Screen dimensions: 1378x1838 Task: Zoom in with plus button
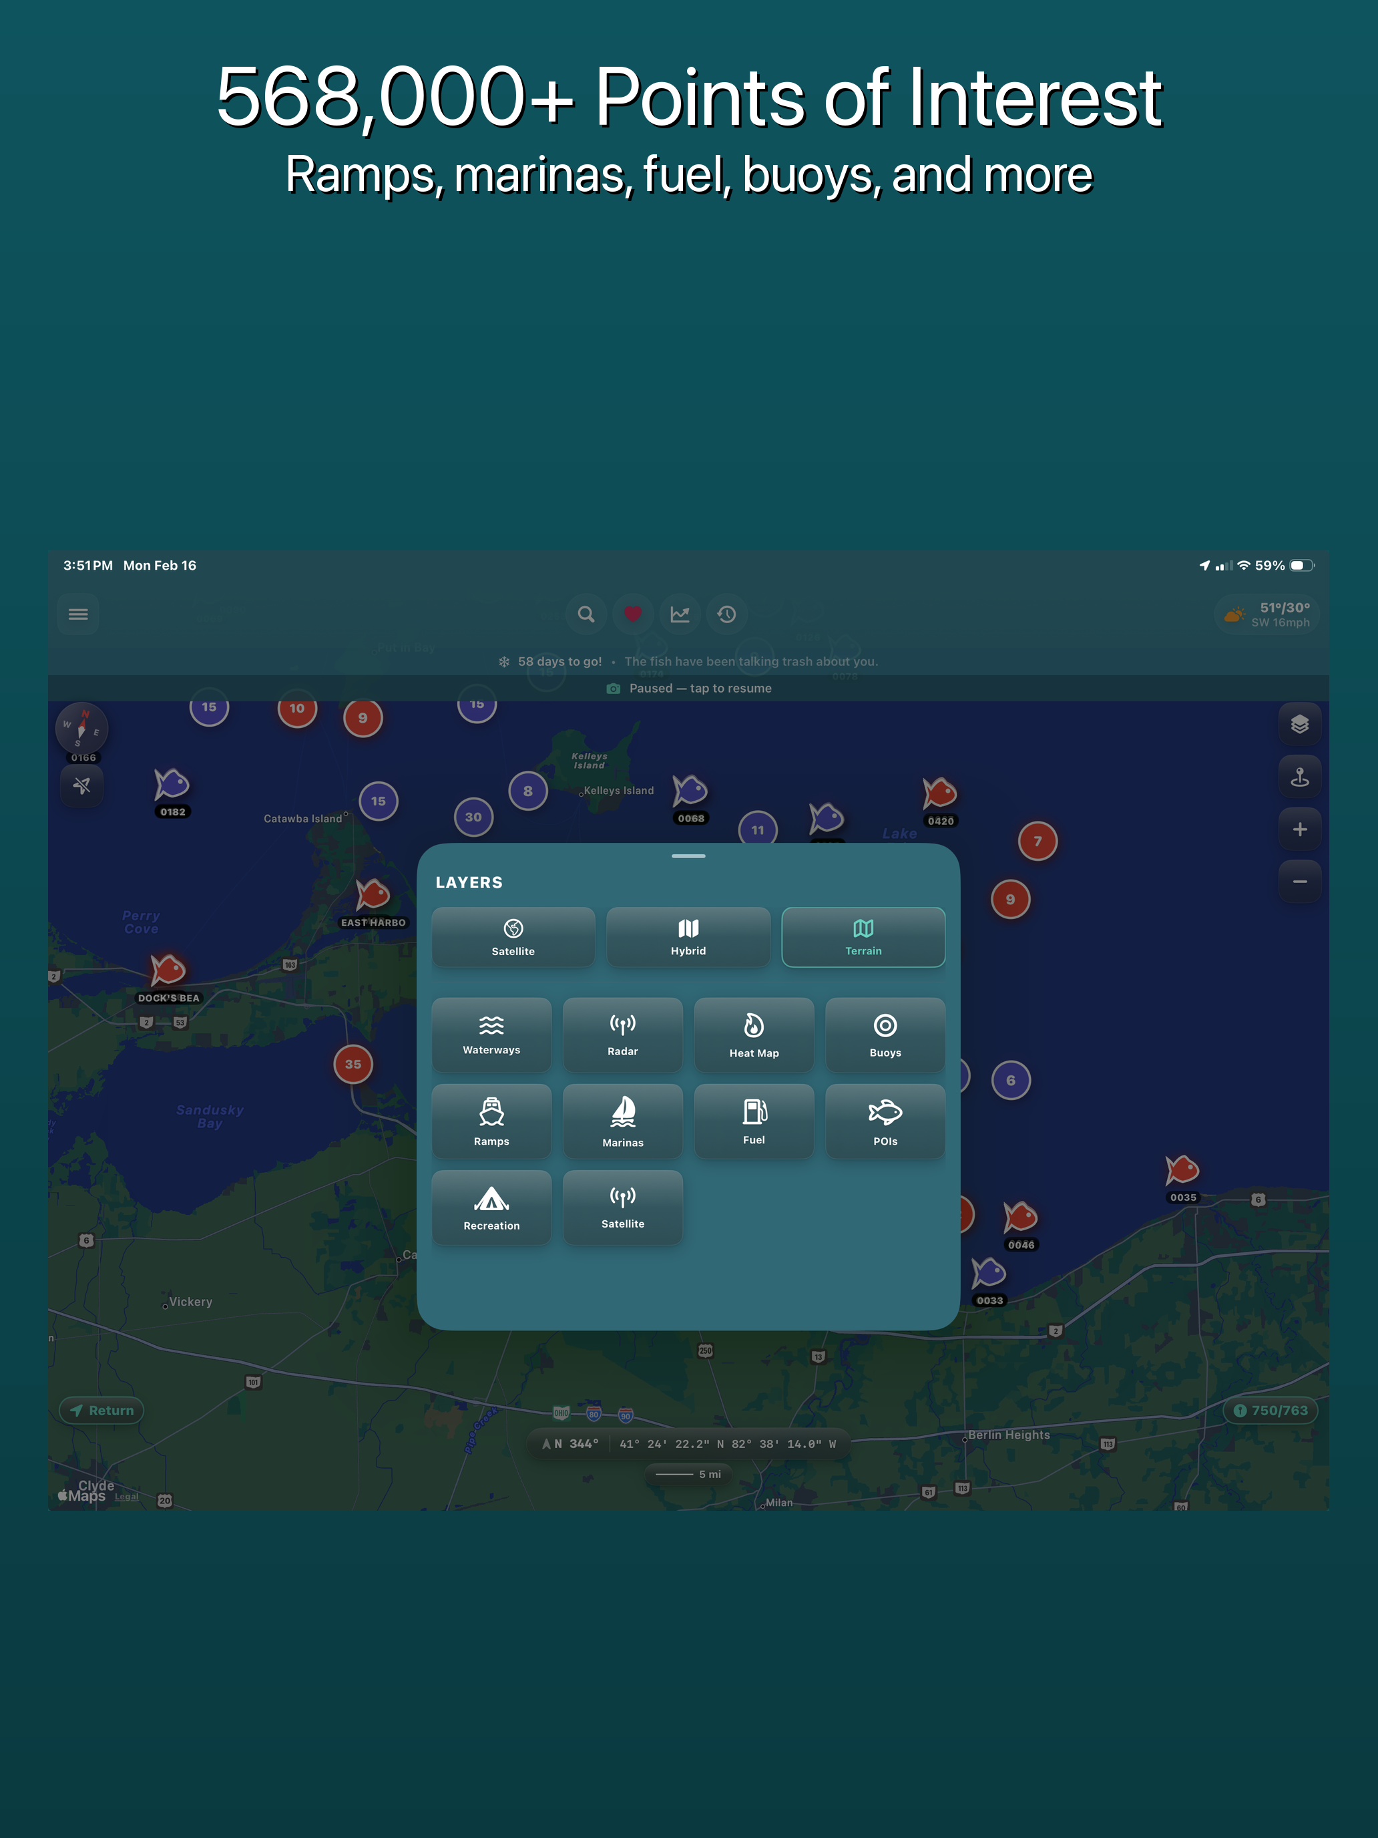1300,830
